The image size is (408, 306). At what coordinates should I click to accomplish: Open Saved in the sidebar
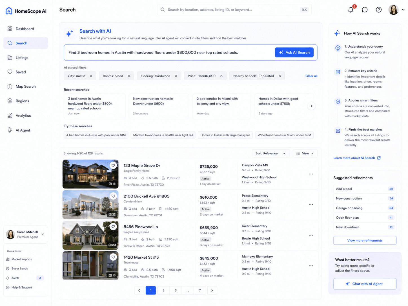26,72
